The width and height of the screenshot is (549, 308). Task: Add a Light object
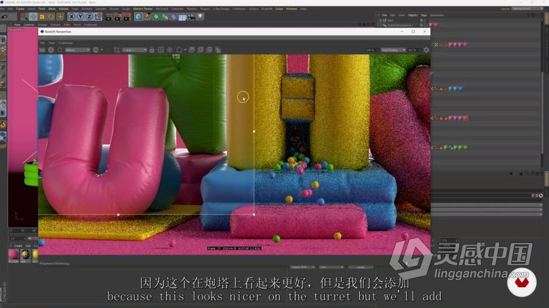tap(200, 16)
